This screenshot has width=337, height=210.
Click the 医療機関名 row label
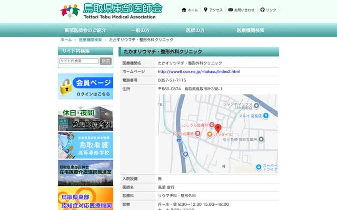(132, 63)
